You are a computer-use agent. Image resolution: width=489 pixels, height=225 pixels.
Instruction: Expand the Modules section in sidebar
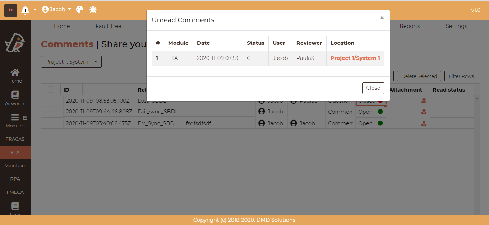point(15,121)
